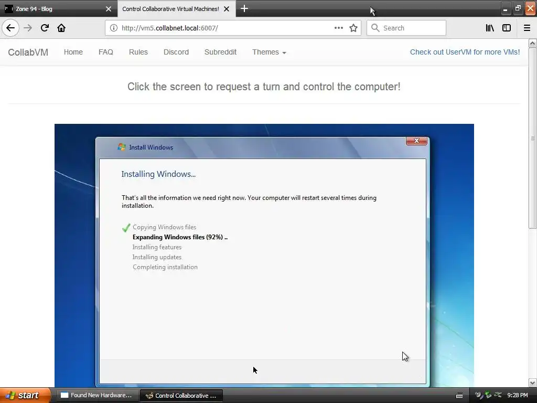
Task: Minimize the browser window
Action: pos(505,9)
